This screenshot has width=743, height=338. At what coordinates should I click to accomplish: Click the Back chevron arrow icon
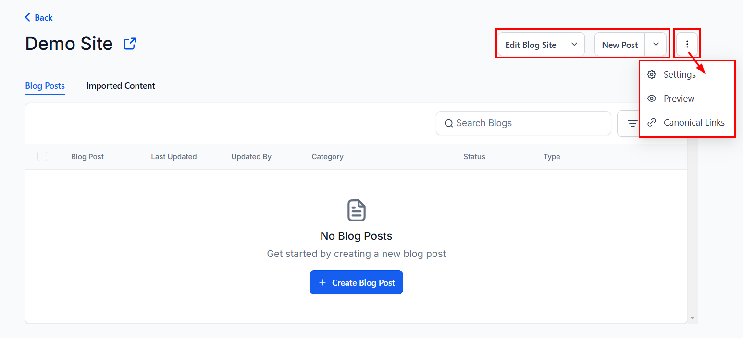pyautogui.click(x=27, y=18)
